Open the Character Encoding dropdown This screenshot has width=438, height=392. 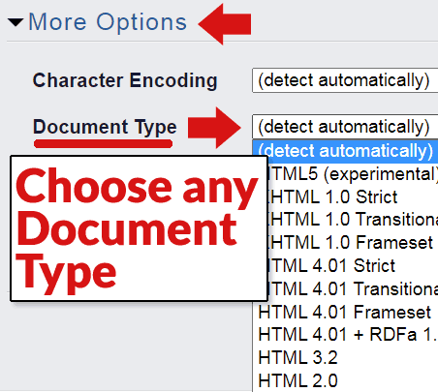click(345, 80)
